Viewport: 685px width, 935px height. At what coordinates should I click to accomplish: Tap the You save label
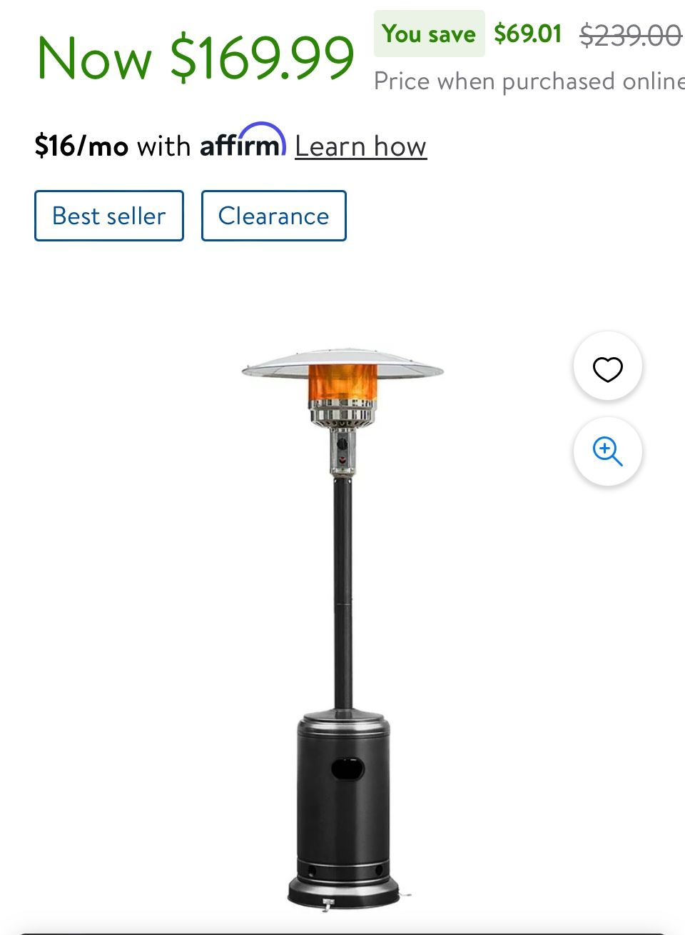(x=429, y=34)
